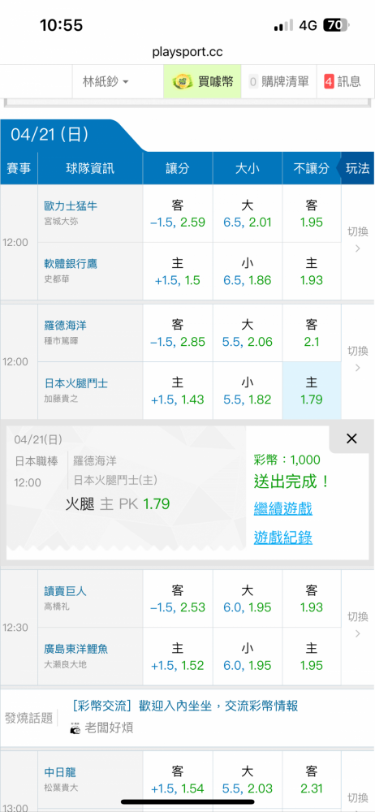Open 廣島東洋鯉魚 team info link
The height and width of the screenshot is (812, 375).
click(x=76, y=649)
